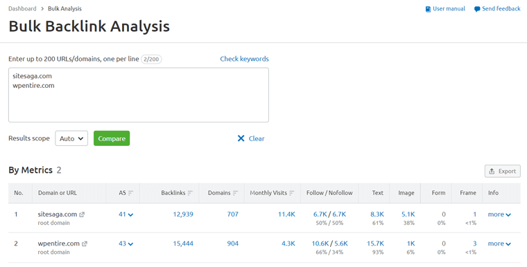Viewport: 527px width, 267px height.
Task: Expand AS score 41 for sitesaga.com
Action: coord(126,214)
